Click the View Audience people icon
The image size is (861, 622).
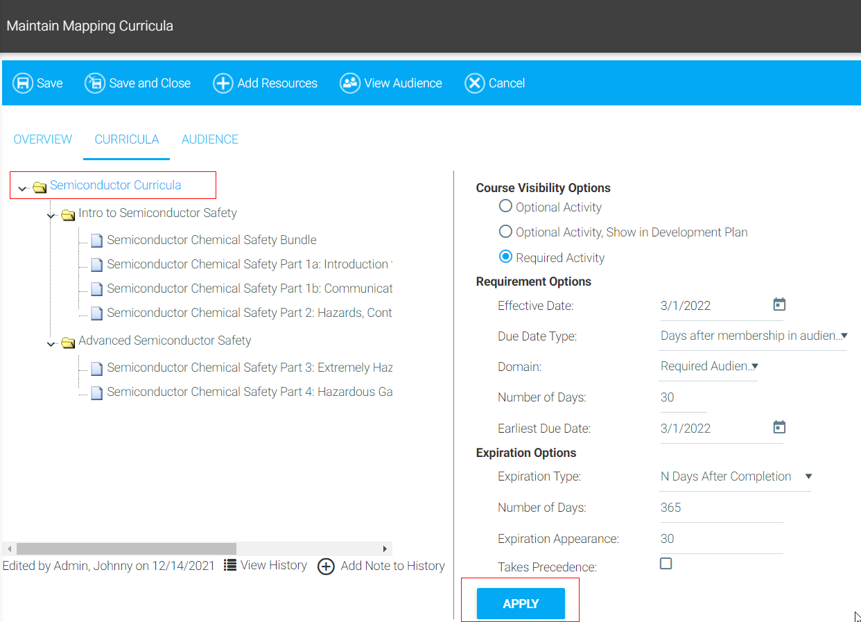[x=350, y=83]
